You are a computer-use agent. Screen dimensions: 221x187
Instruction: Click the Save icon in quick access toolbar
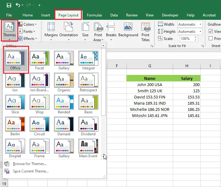(9, 5)
